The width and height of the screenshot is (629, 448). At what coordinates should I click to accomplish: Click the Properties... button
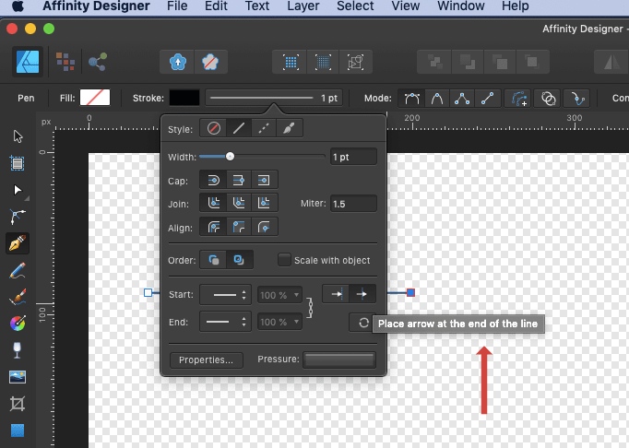(207, 360)
